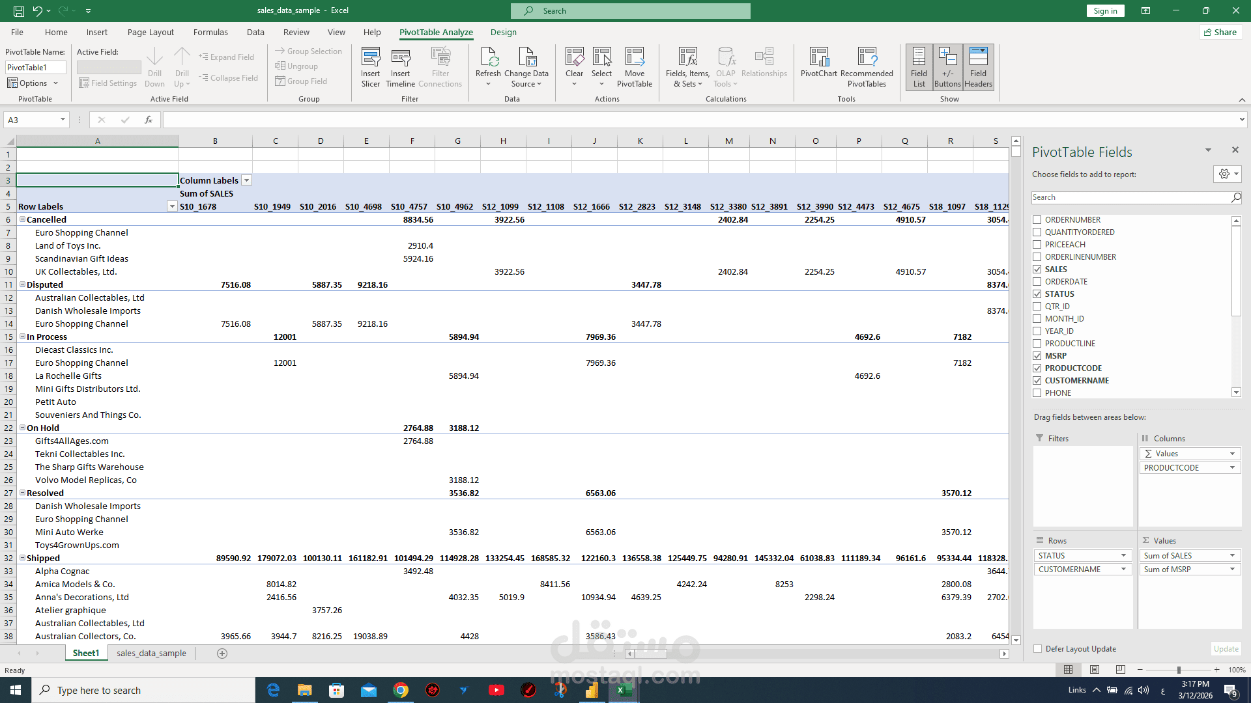Click the Save icon in title bar
The height and width of the screenshot is (703, 1251).
(x=19, y=10)
